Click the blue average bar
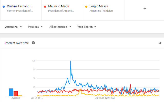Viewport: 164px width, 102px height. tap(11, 92)
